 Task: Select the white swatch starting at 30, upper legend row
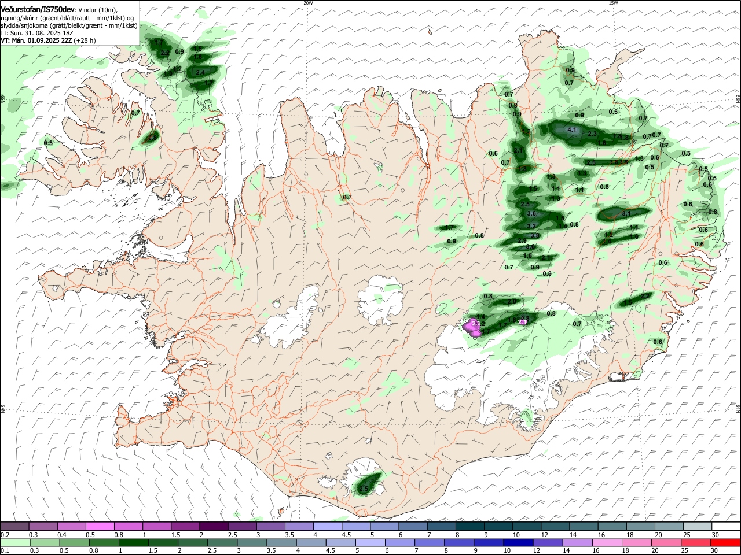726,526
